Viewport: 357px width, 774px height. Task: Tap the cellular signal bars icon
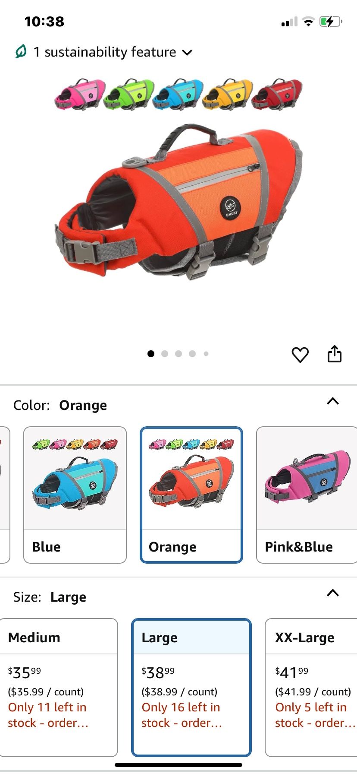tap(289, 22)
